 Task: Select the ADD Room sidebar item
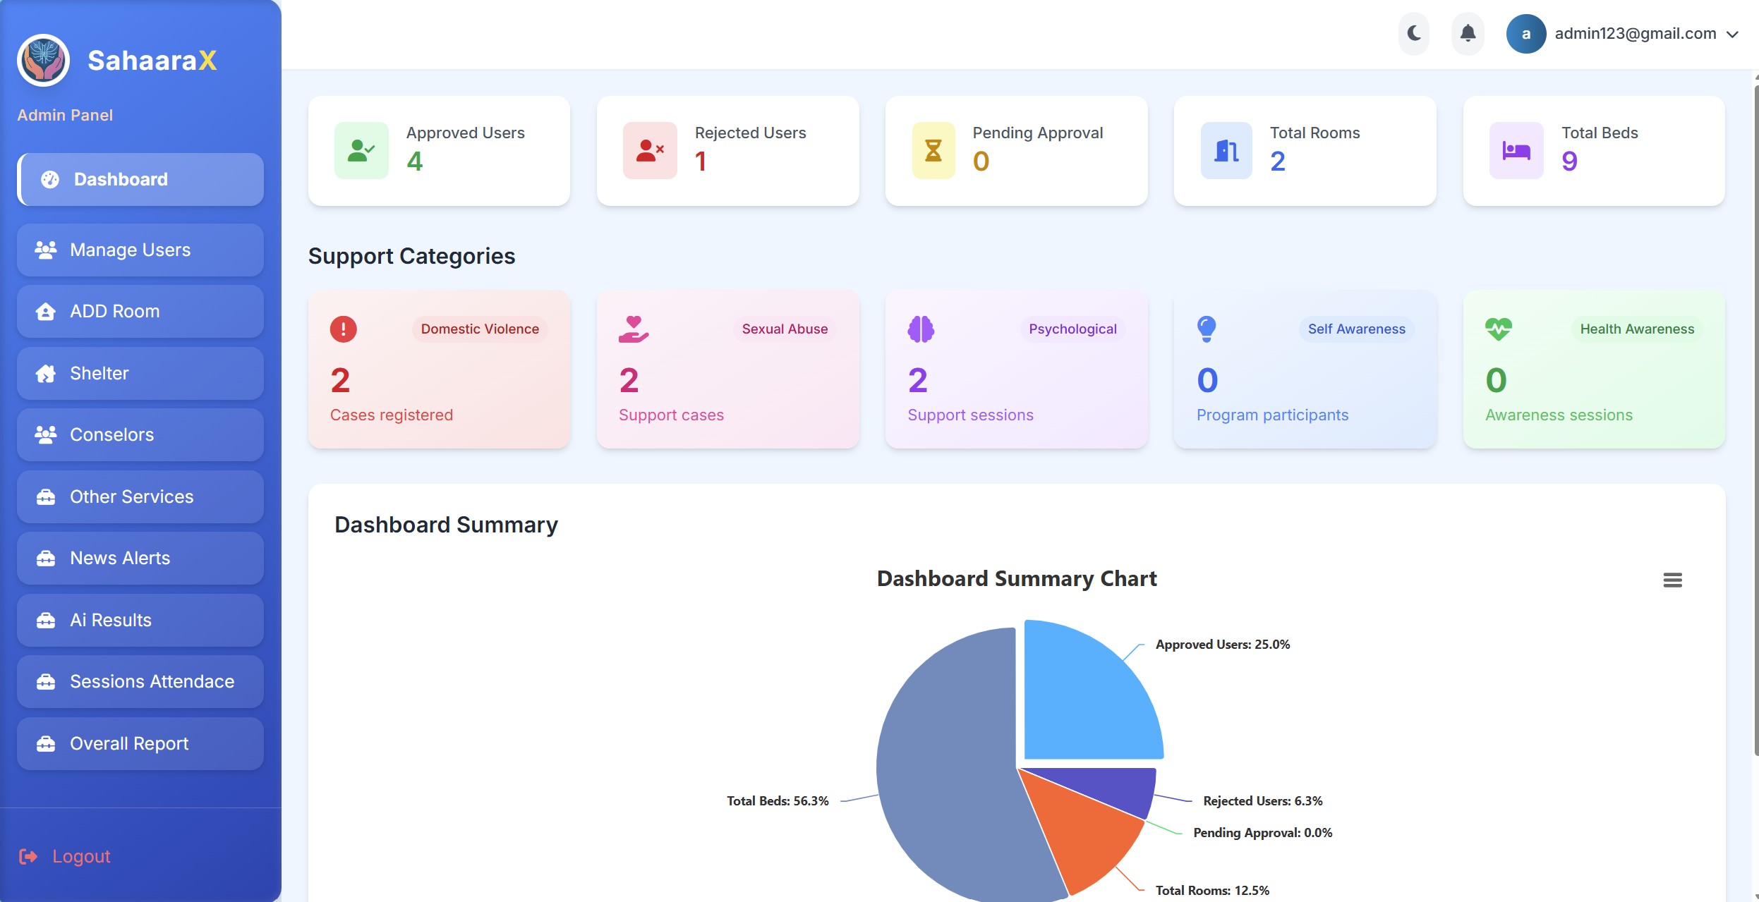pyautogui.click(x=140, y=311)
